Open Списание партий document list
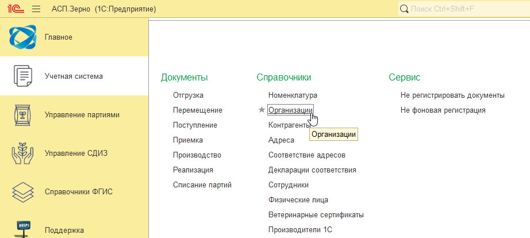Viewport: 530px width, 238px height. (202, 185)
